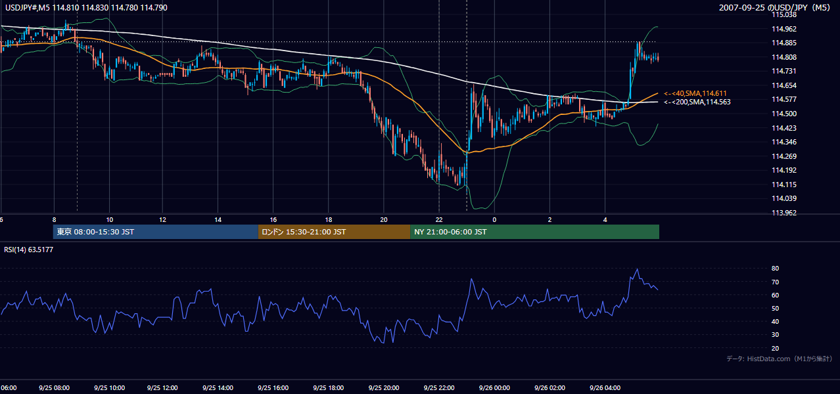Click the Tokyo 08:00-15:30 JST session bar
840x394 pixels.
156,232
